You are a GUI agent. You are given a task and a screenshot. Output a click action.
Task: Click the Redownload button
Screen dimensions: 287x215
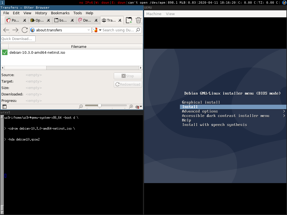(128, 84)
